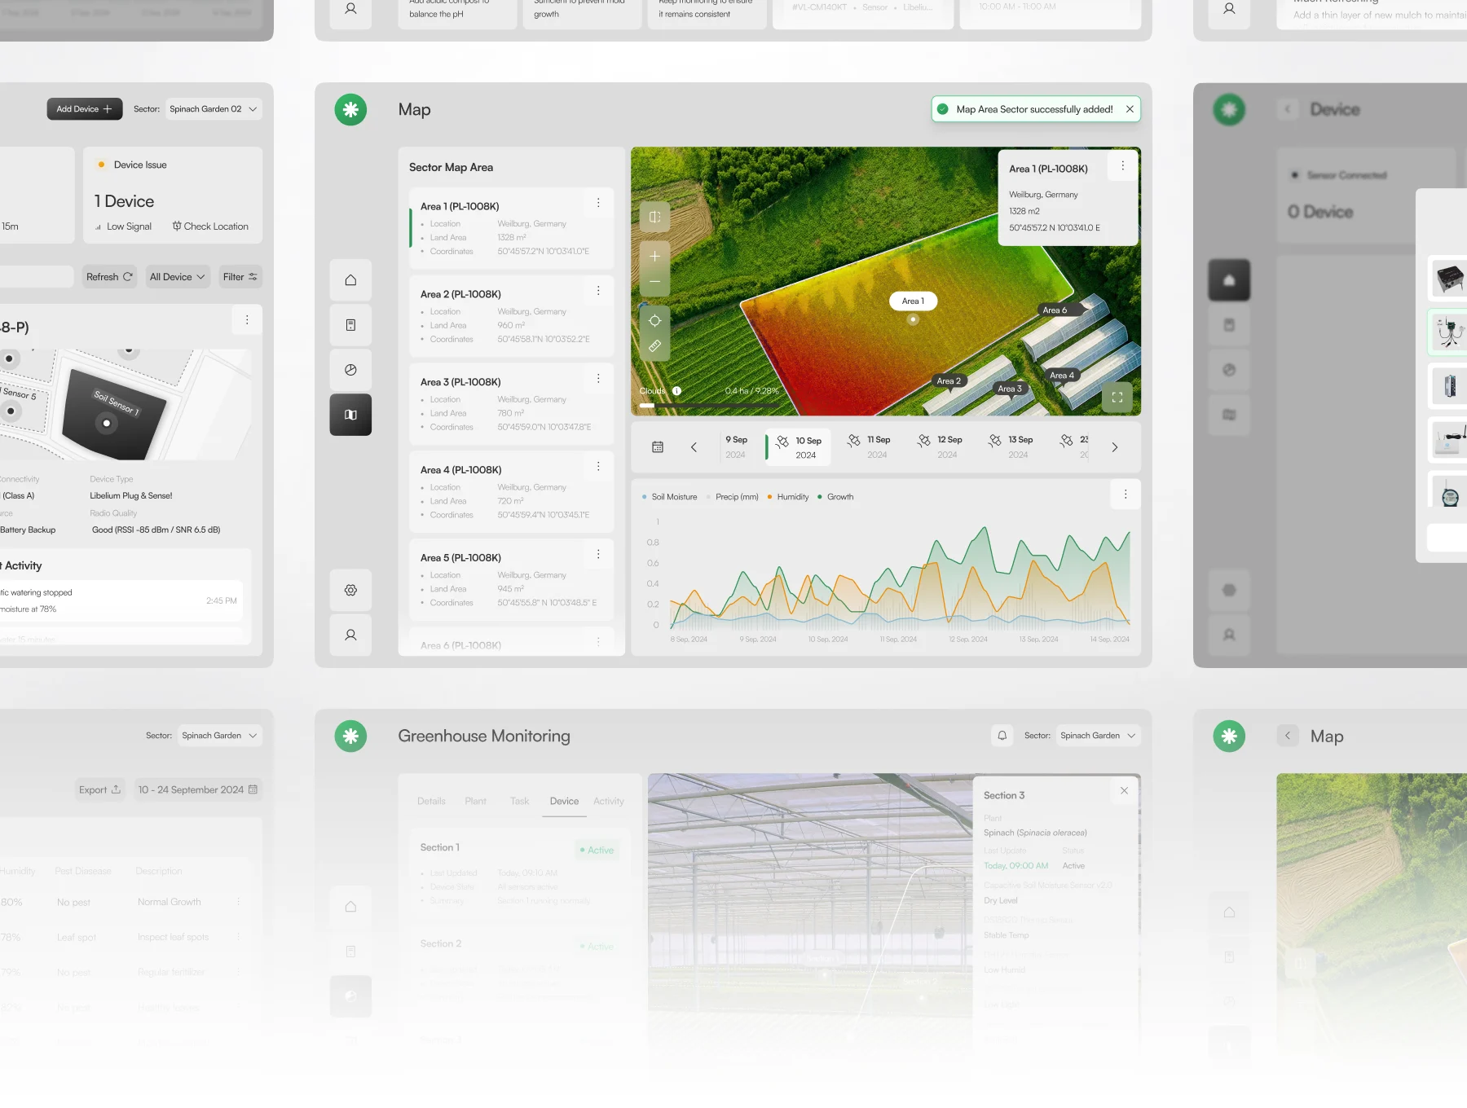Switch to the Task tab

tap(519, 802)
